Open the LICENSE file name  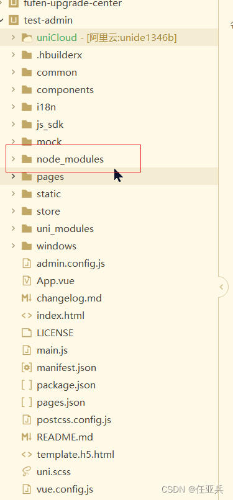(x=55, y=333)
